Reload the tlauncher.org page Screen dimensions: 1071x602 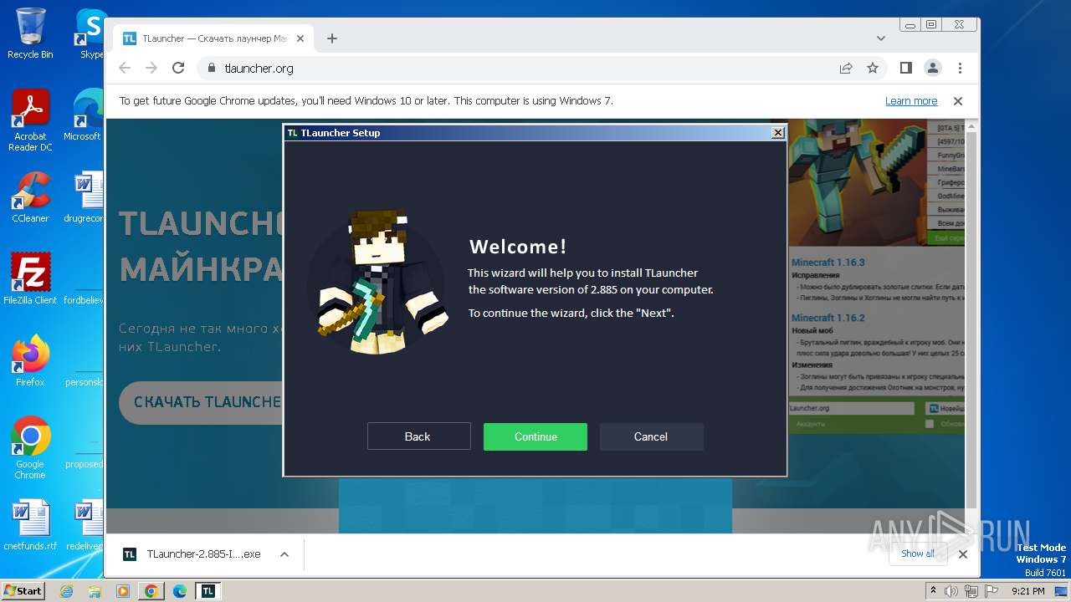[x=178, y=68]
